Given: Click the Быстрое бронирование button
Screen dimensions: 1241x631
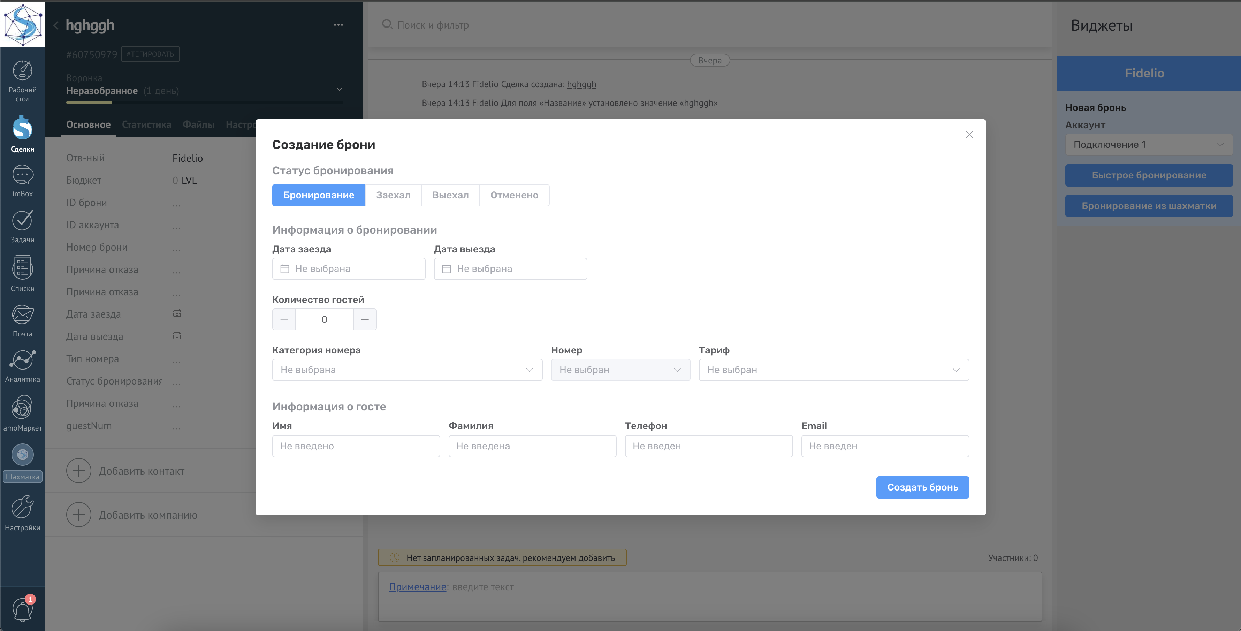Looking at the screenshot, I should tap(1149, 175).
